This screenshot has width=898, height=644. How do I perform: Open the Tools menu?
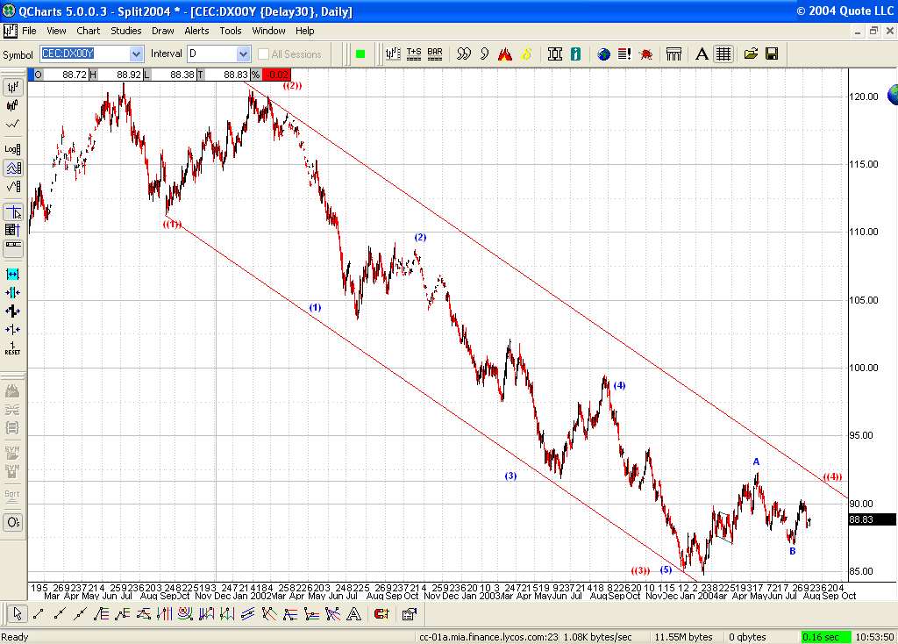(x=231, y=31)
